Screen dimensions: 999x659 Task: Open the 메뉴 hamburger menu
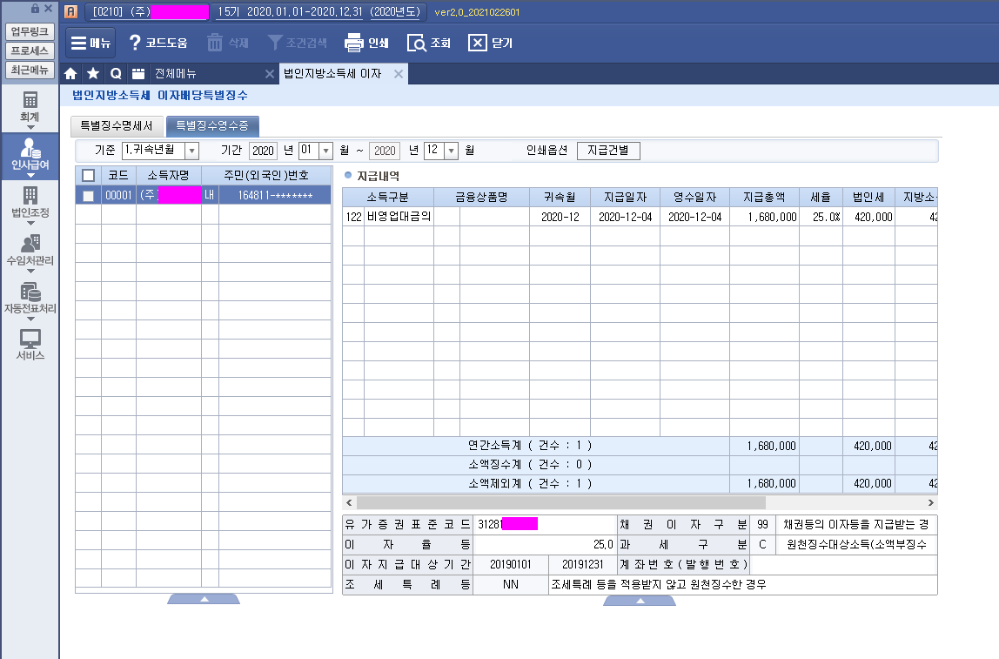point(91,43)
